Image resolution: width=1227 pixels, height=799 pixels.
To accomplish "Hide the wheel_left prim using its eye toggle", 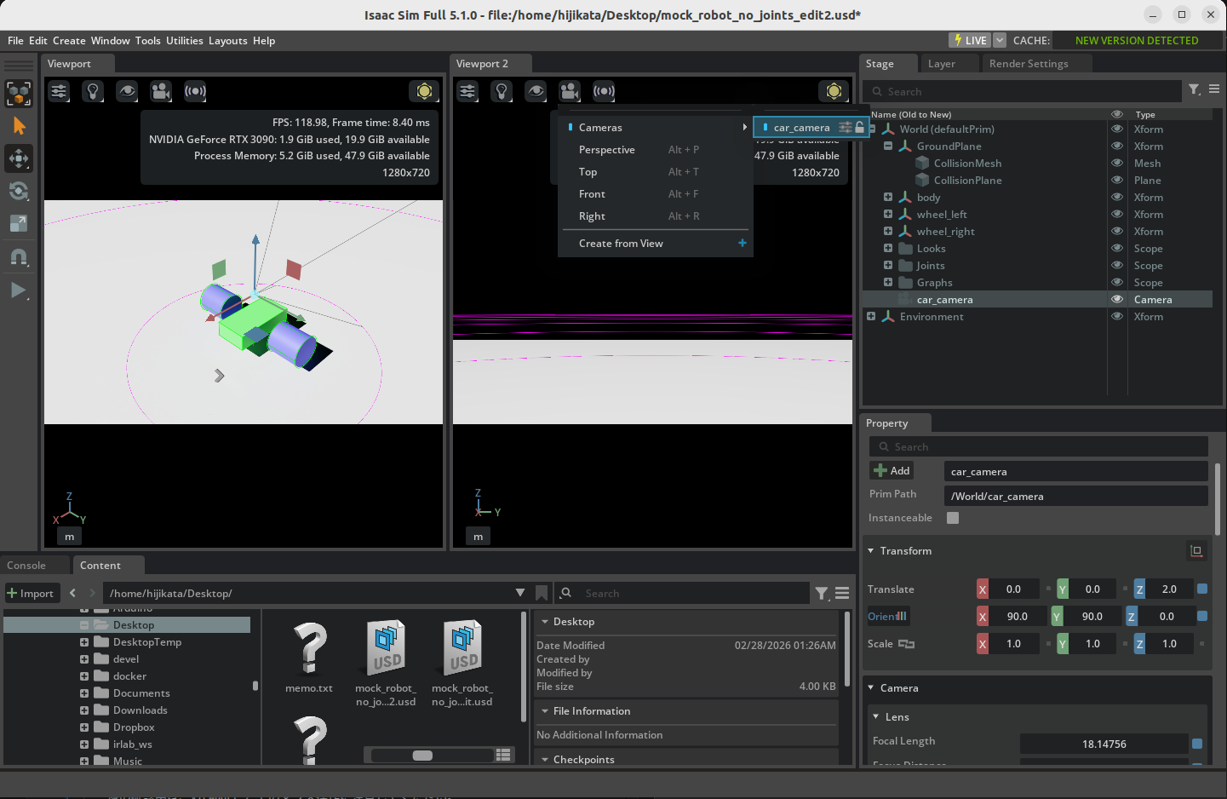I will pos(1116,214).
